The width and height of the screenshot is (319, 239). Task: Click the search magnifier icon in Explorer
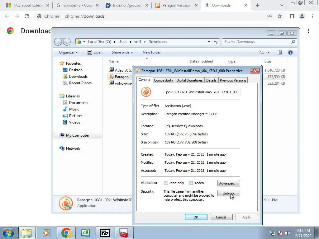coord(293,42)
